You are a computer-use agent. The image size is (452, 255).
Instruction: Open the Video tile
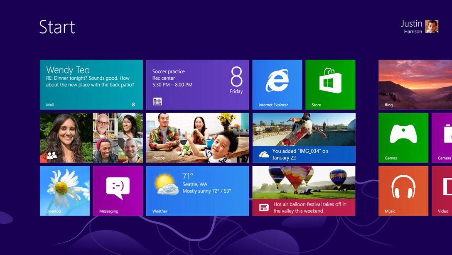click(x=442, y=191)
